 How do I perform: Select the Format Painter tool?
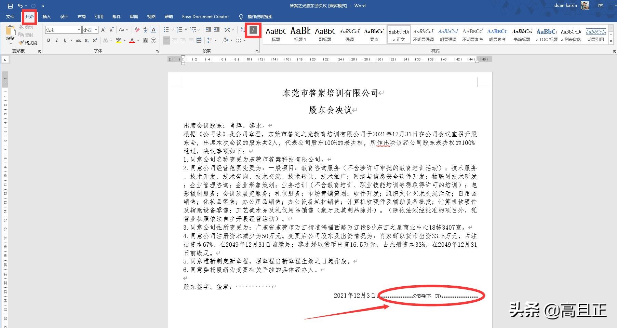click(x=29, y=42)
